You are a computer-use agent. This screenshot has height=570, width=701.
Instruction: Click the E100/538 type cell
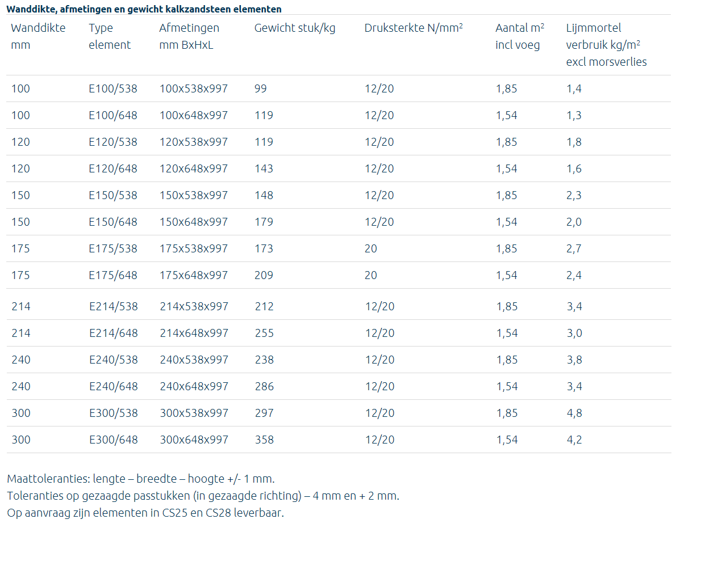[x=112, y=88]
